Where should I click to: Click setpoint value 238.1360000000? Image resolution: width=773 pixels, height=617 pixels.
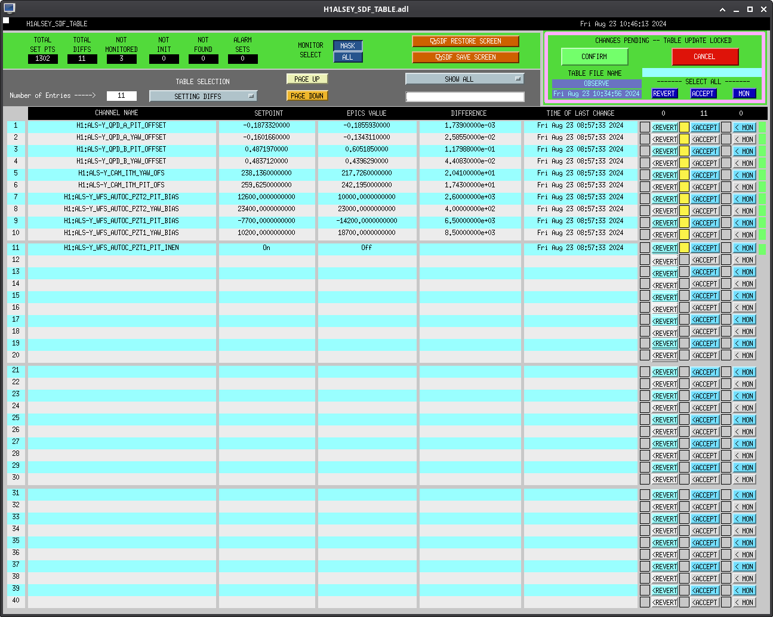coord(267,173)
